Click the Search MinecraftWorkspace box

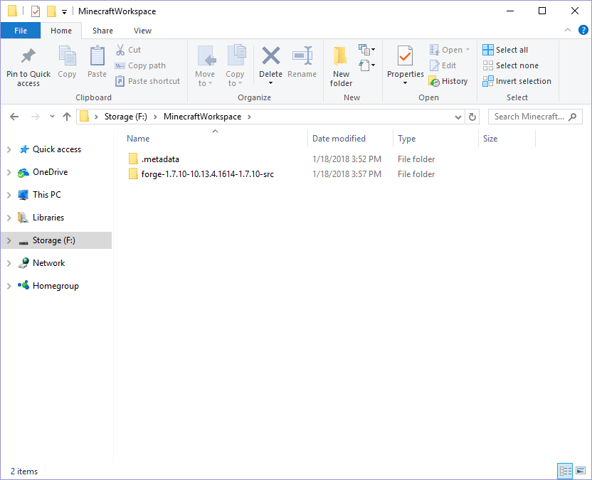click(535, 117)
